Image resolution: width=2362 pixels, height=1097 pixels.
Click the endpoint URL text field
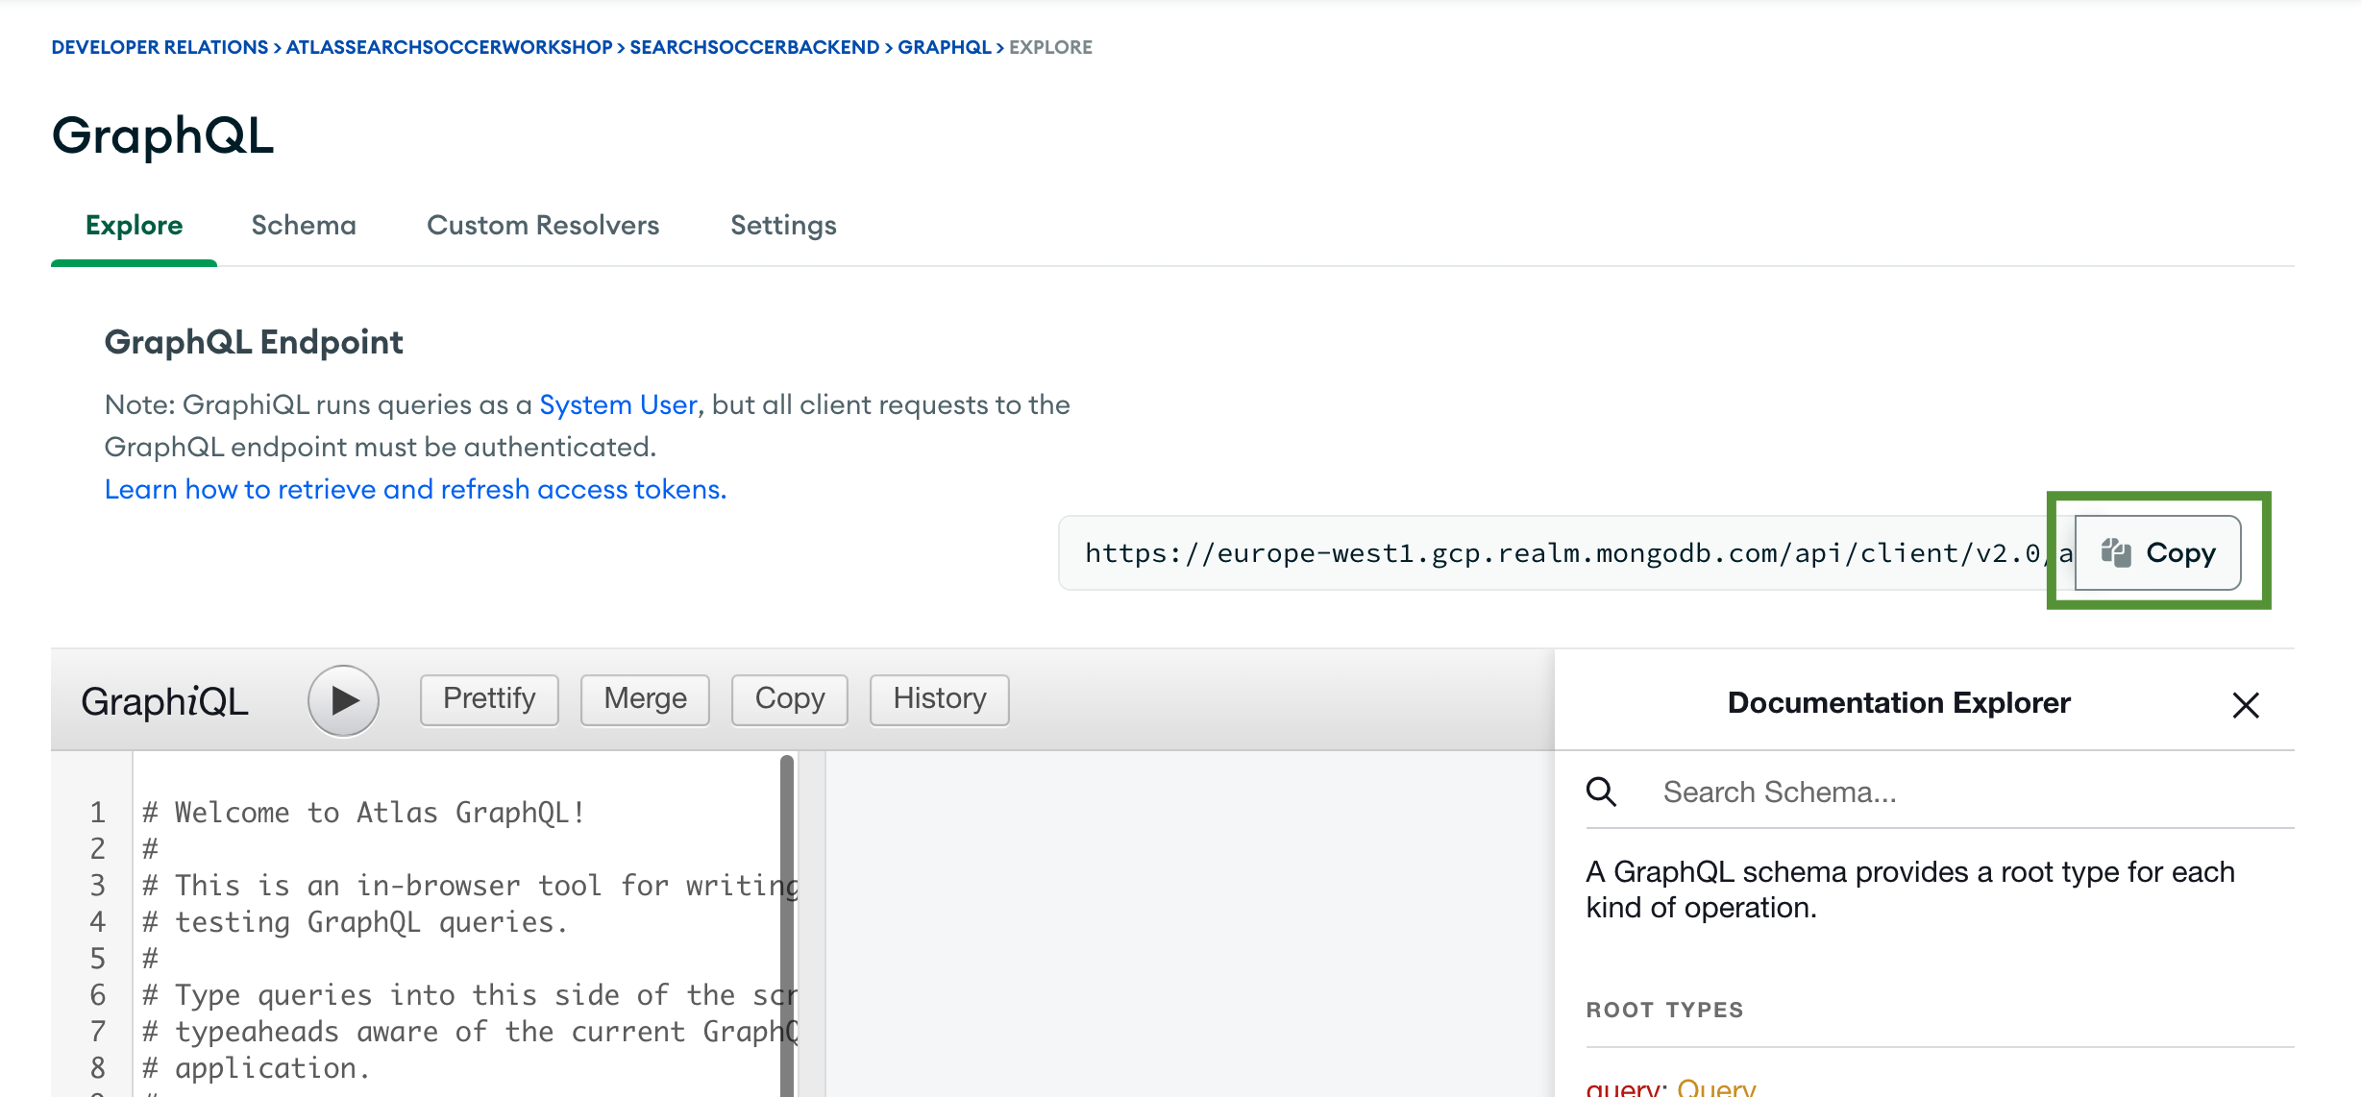tap(1566, 552)
